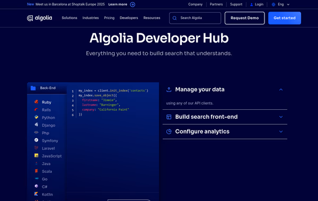Select Rails in the language list
318x201 pixels.
point(46,110)
